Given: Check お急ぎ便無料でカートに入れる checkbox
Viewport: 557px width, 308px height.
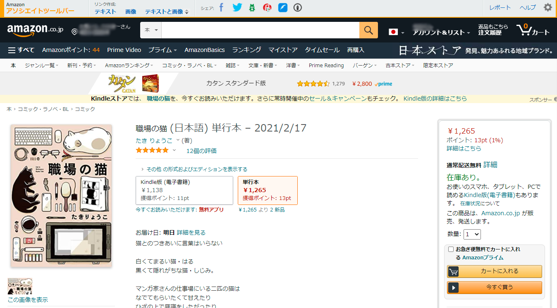Looking at the screenshot, I should pos(451,249).
